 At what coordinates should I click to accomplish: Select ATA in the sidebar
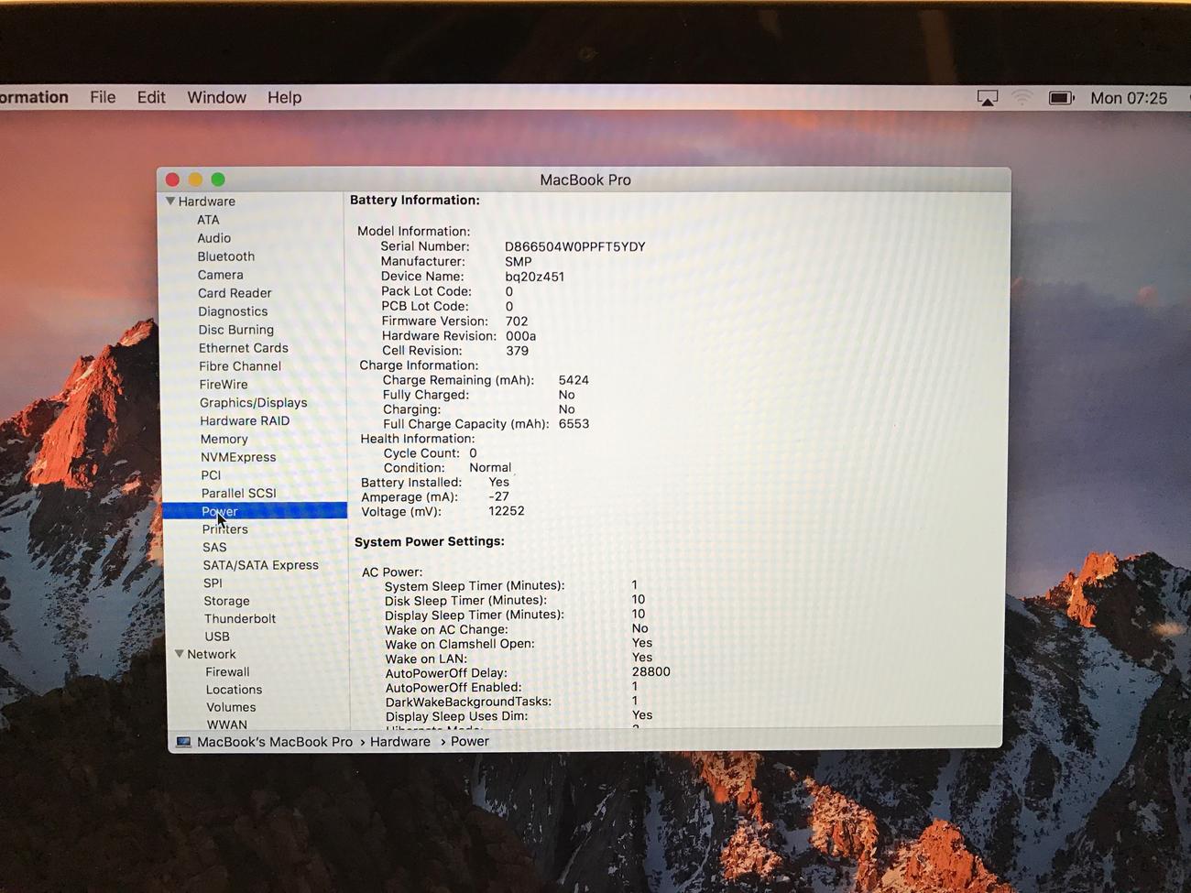(x=208, y=220)
